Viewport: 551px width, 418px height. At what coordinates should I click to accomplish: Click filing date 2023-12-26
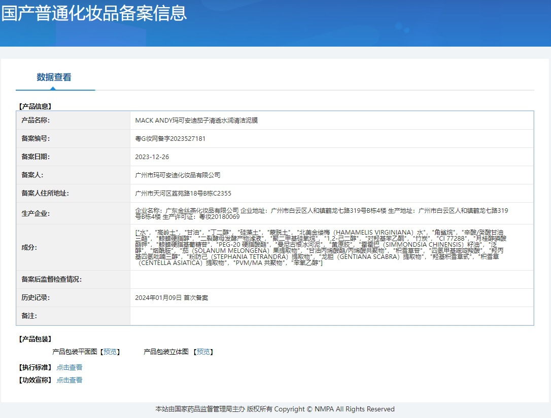[152, 157]
